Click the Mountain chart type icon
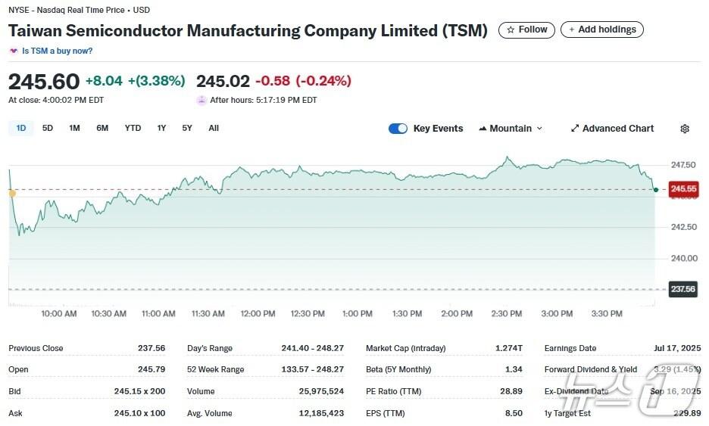 [x=483, y=129]
